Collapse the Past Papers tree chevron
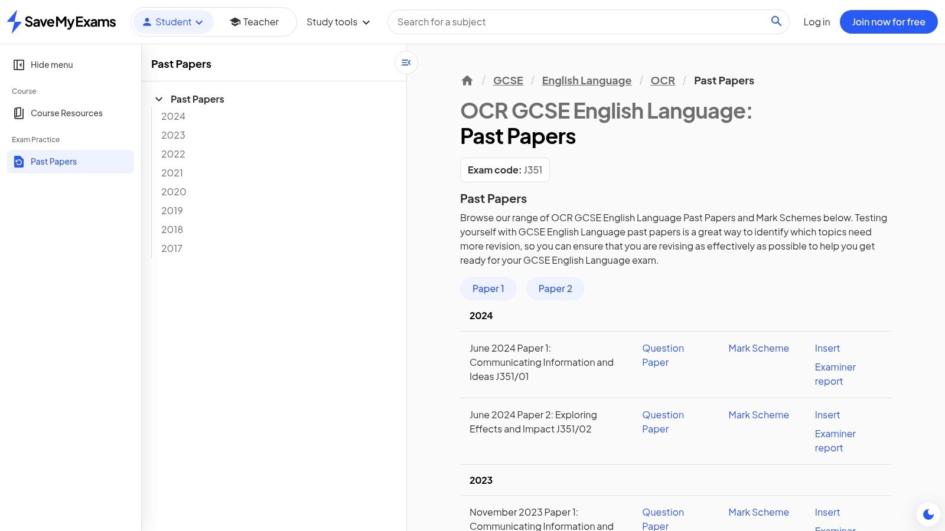Viewport: 945px width, 531px height. [x=159, y=99]
